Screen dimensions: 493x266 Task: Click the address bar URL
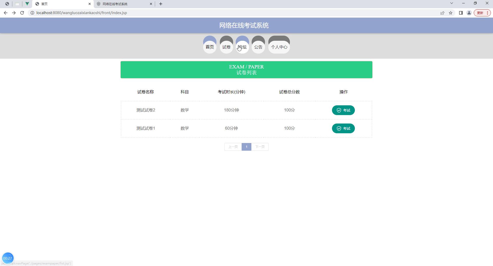click(82, 13)
